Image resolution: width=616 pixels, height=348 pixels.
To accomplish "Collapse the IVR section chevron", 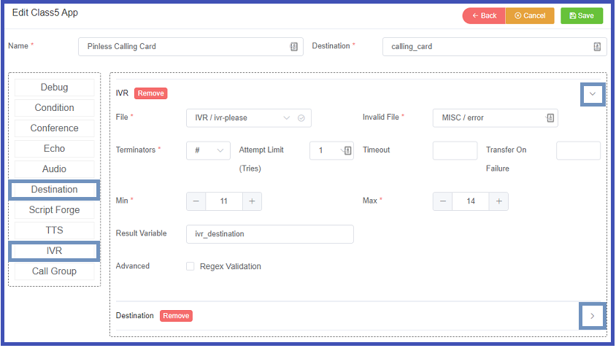I will point(593,94).
